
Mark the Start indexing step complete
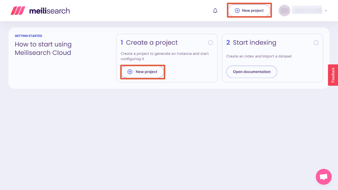tap(316, 42)
